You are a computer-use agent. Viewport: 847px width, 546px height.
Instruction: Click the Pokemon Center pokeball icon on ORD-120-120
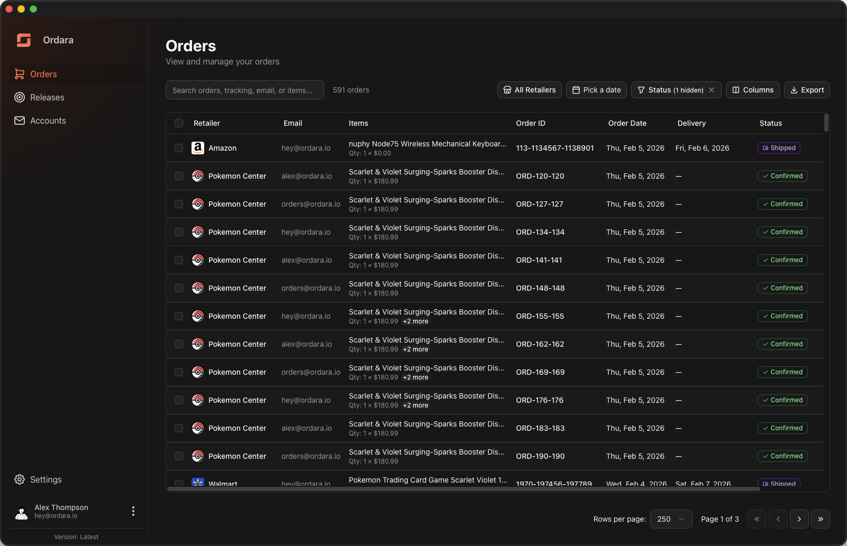click(197, 176)
